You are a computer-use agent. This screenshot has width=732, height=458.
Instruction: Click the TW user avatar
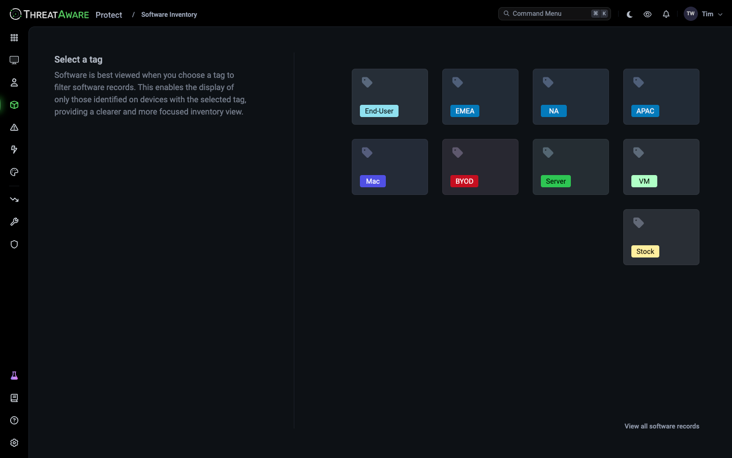tap(690, 14)
